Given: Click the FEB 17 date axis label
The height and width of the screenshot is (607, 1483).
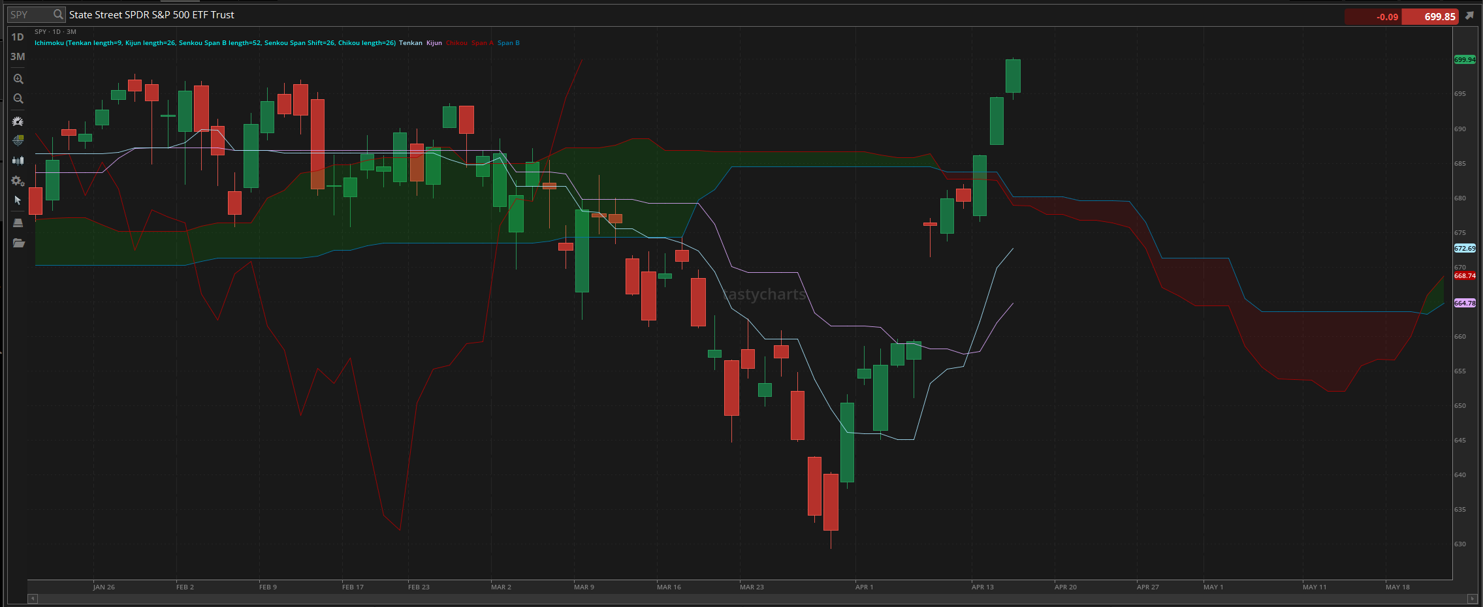Looking at the screenshot, I should coord(353,587).
